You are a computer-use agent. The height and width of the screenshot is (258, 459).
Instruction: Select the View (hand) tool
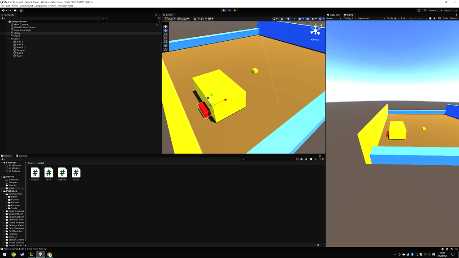coord(166,26)
